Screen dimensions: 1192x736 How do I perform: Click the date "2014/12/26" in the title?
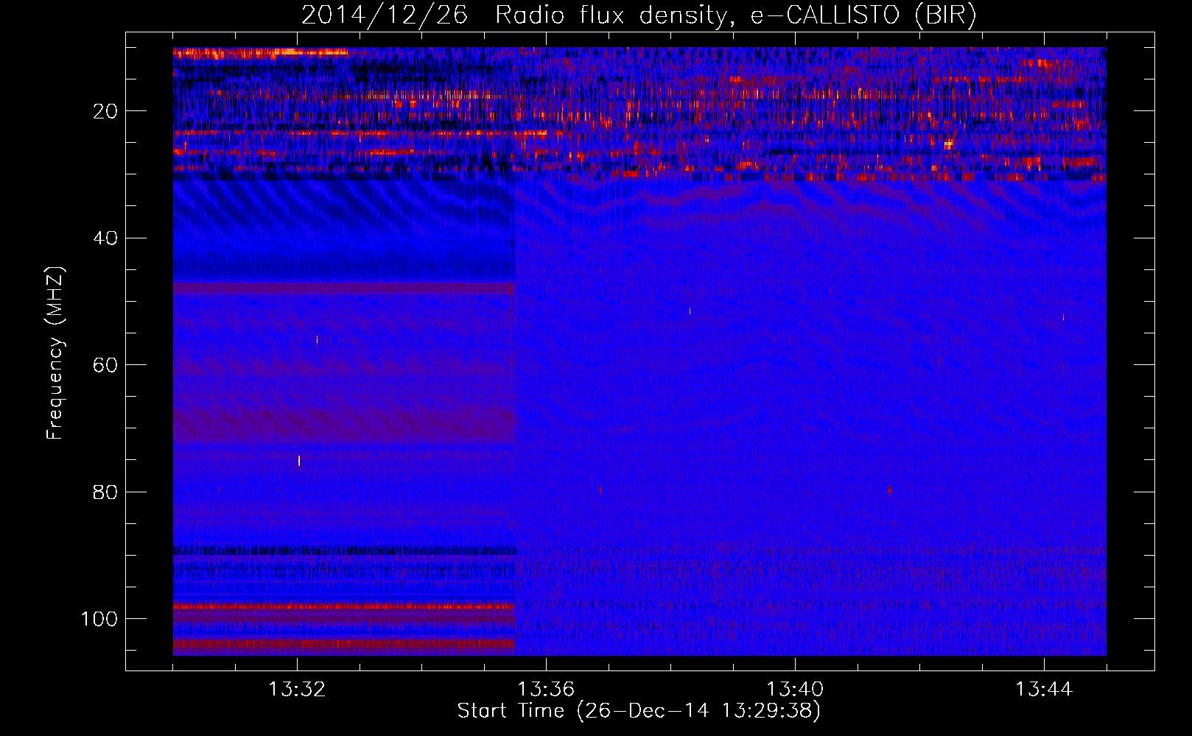click(x=384, y=15)
